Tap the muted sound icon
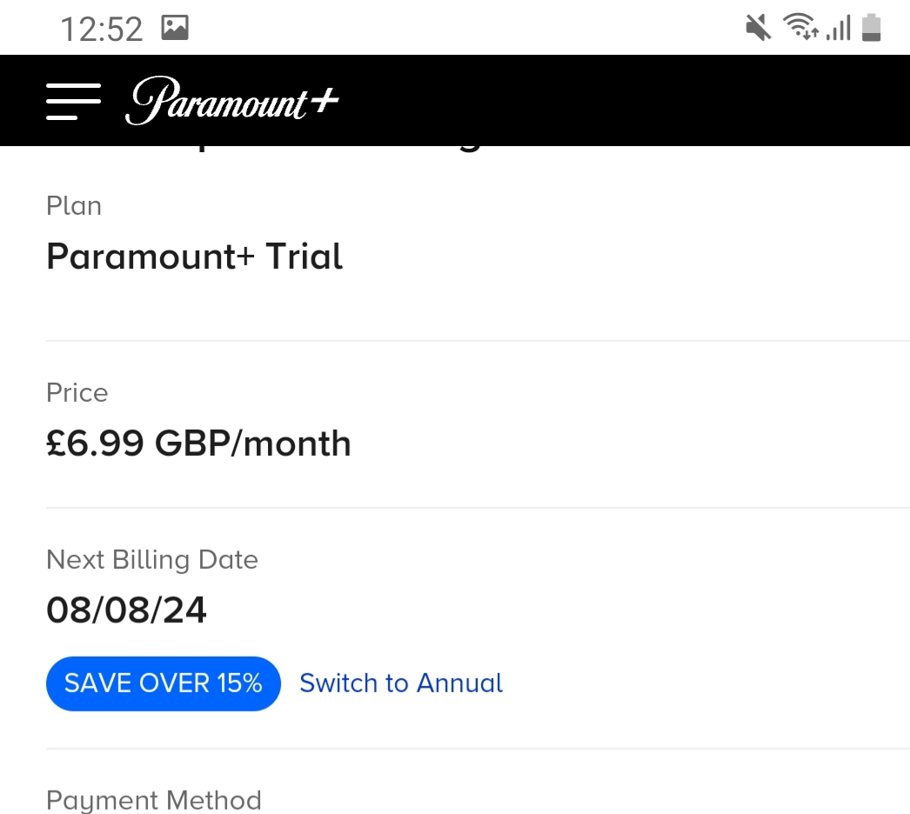Screen dimensions: 910x814 click(757, 27)
